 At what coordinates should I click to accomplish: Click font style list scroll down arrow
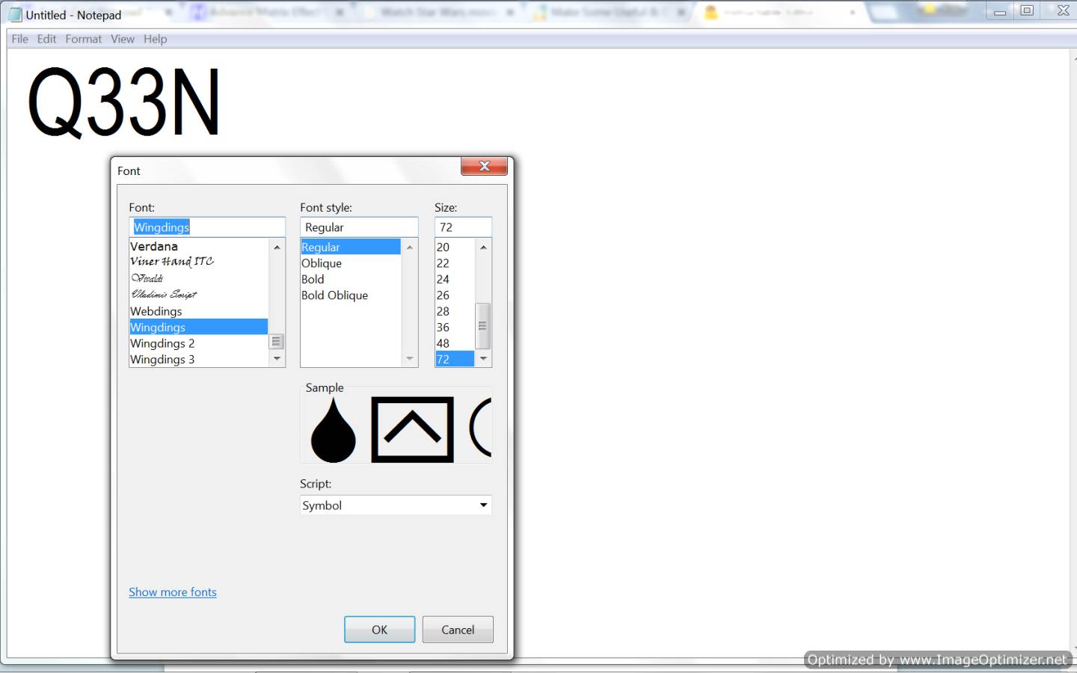[x=409, y=359]
